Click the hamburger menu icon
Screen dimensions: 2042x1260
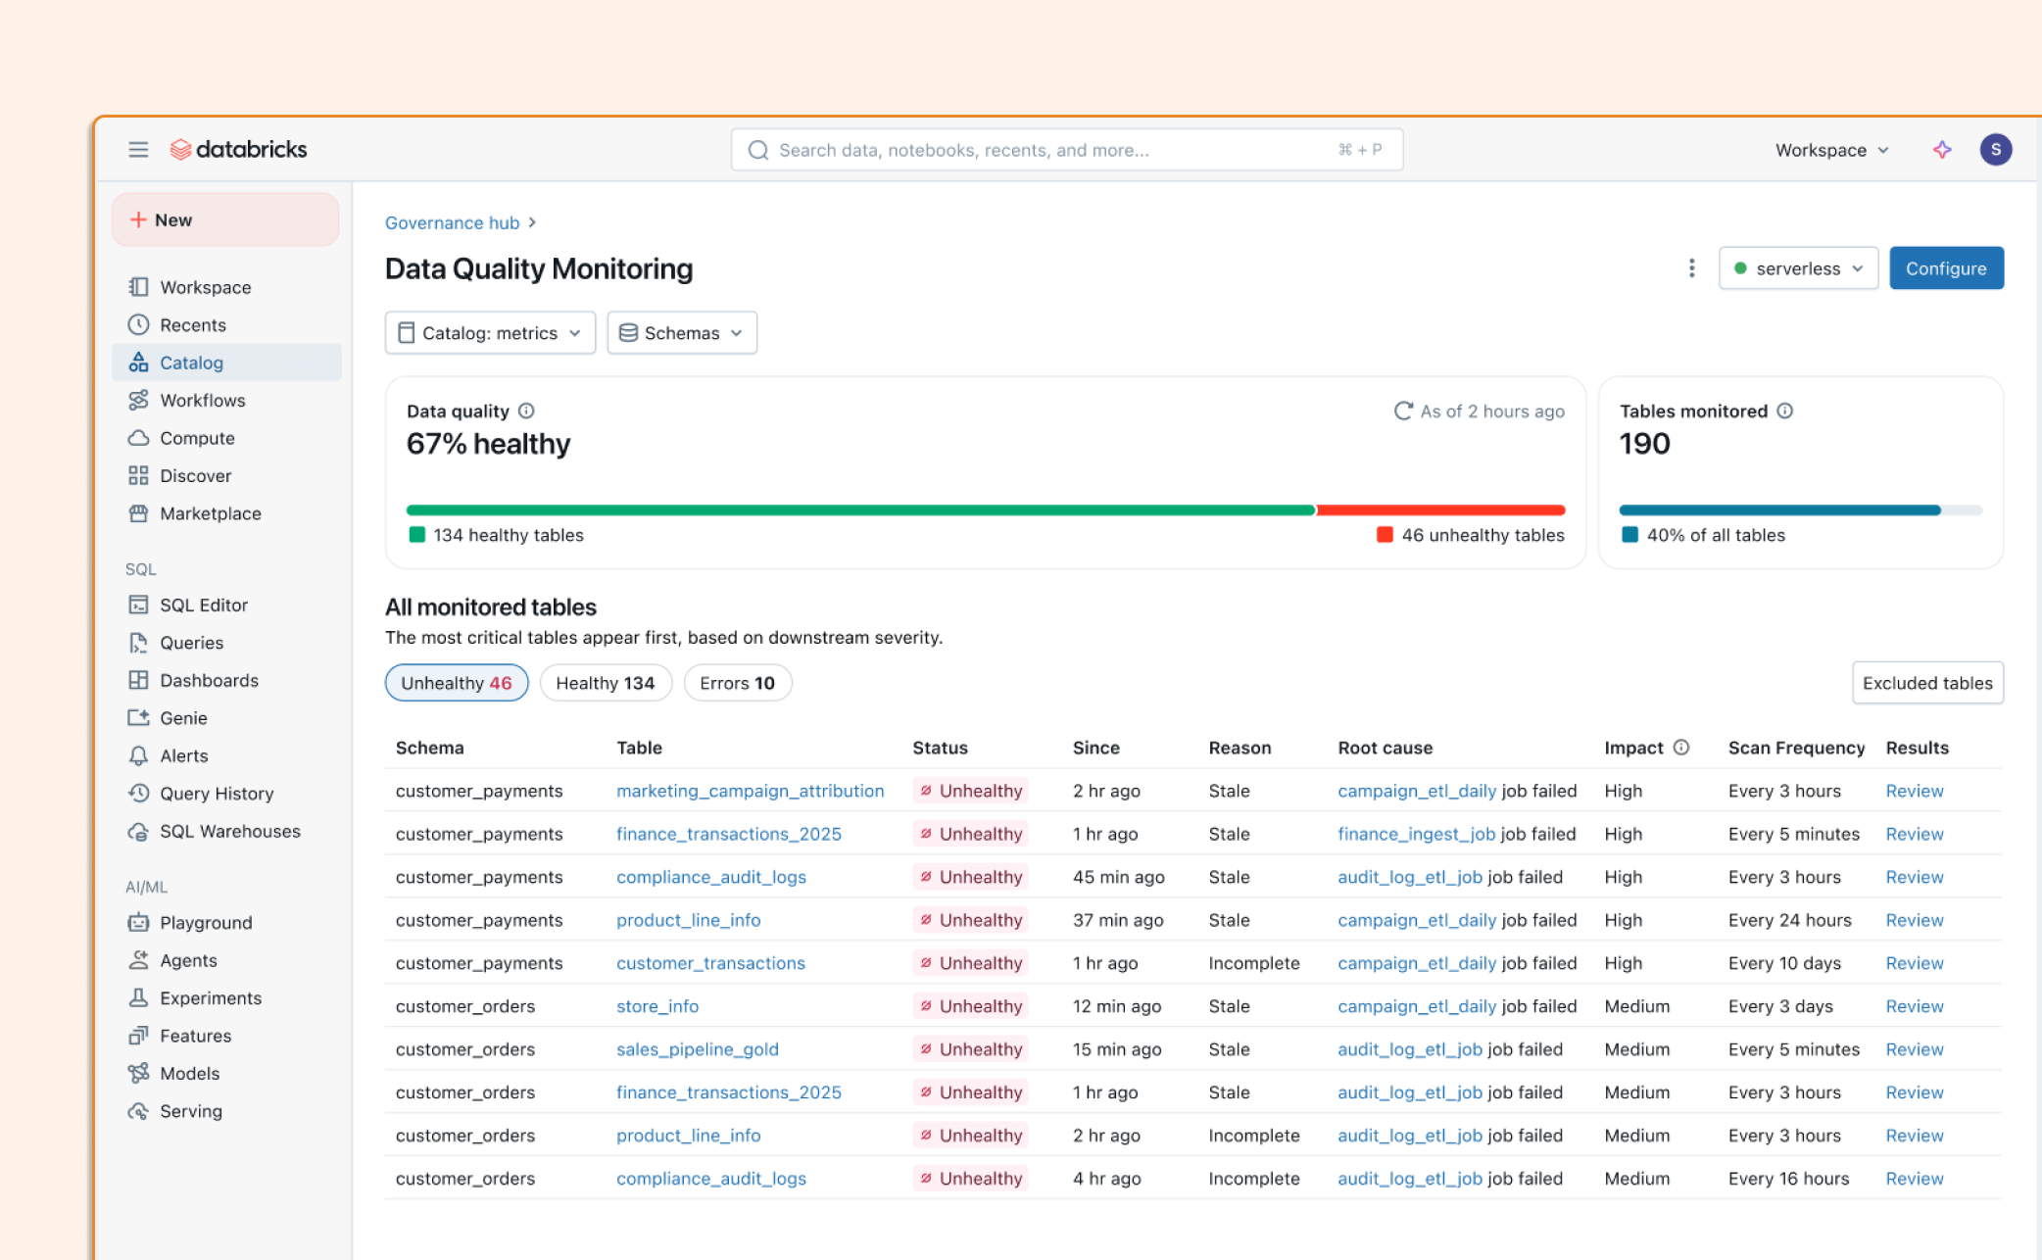[138, 150]
